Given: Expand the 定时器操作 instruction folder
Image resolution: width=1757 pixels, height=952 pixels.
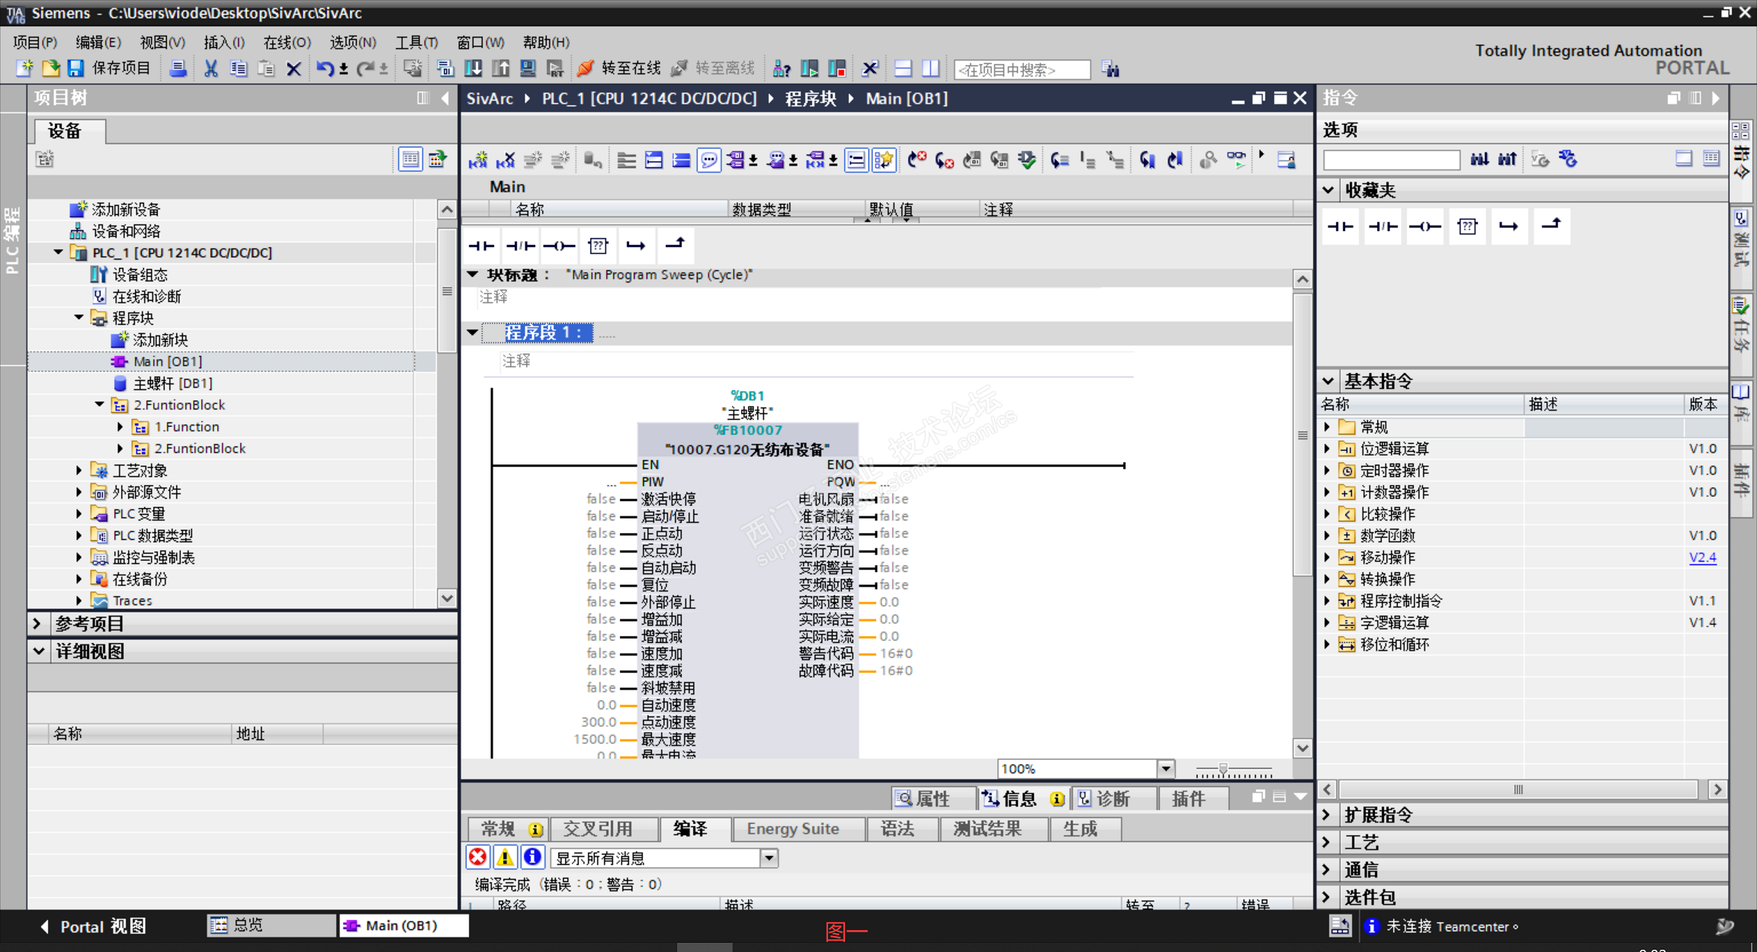Looking at the screenshot, I should click(1327, 471).
